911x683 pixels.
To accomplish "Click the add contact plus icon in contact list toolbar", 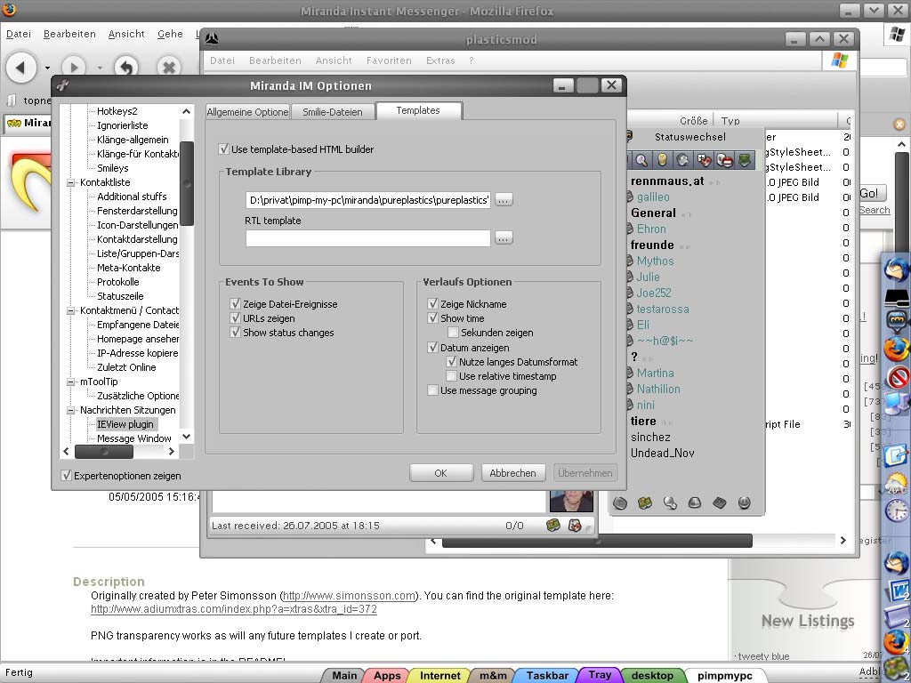I will click(x=704, y=160).
